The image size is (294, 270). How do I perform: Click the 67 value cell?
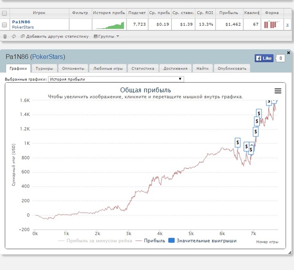point(252,24)
